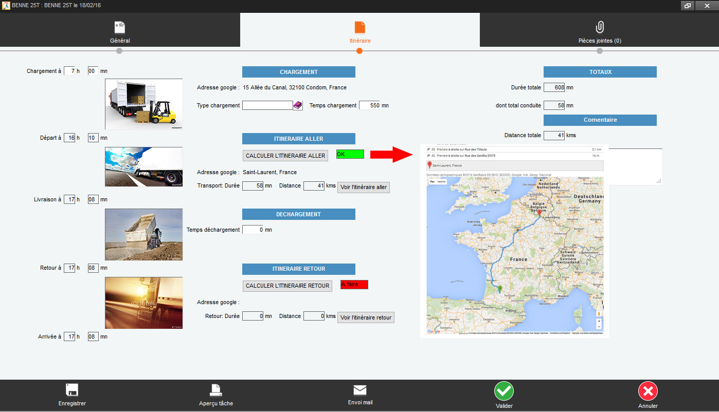
Task: Click the aller Distance field
Action: click(x=314, y=185)
